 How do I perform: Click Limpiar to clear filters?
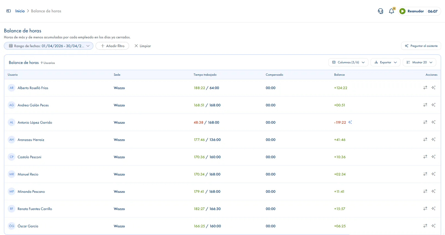[x=143, y=46]
